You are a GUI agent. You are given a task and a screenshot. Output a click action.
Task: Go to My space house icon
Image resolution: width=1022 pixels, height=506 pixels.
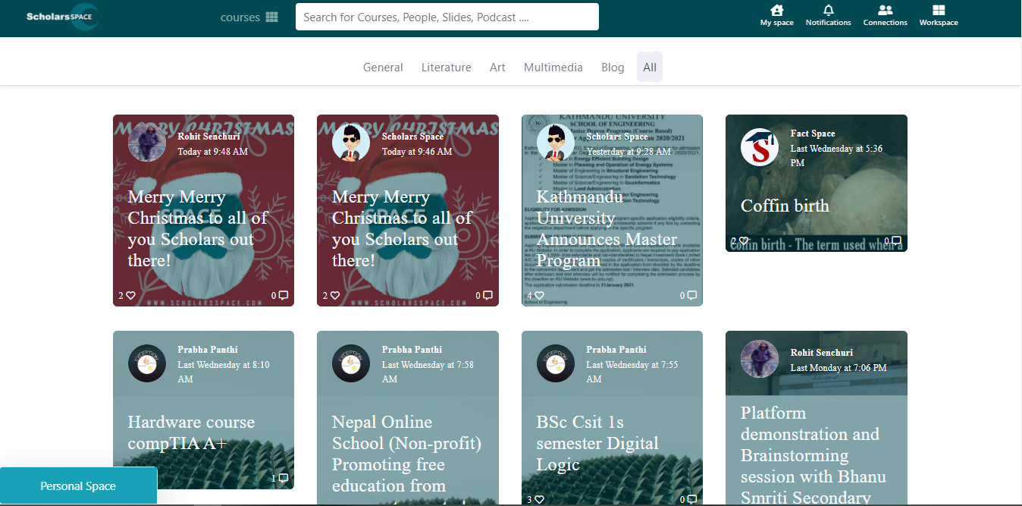point(776,11)
